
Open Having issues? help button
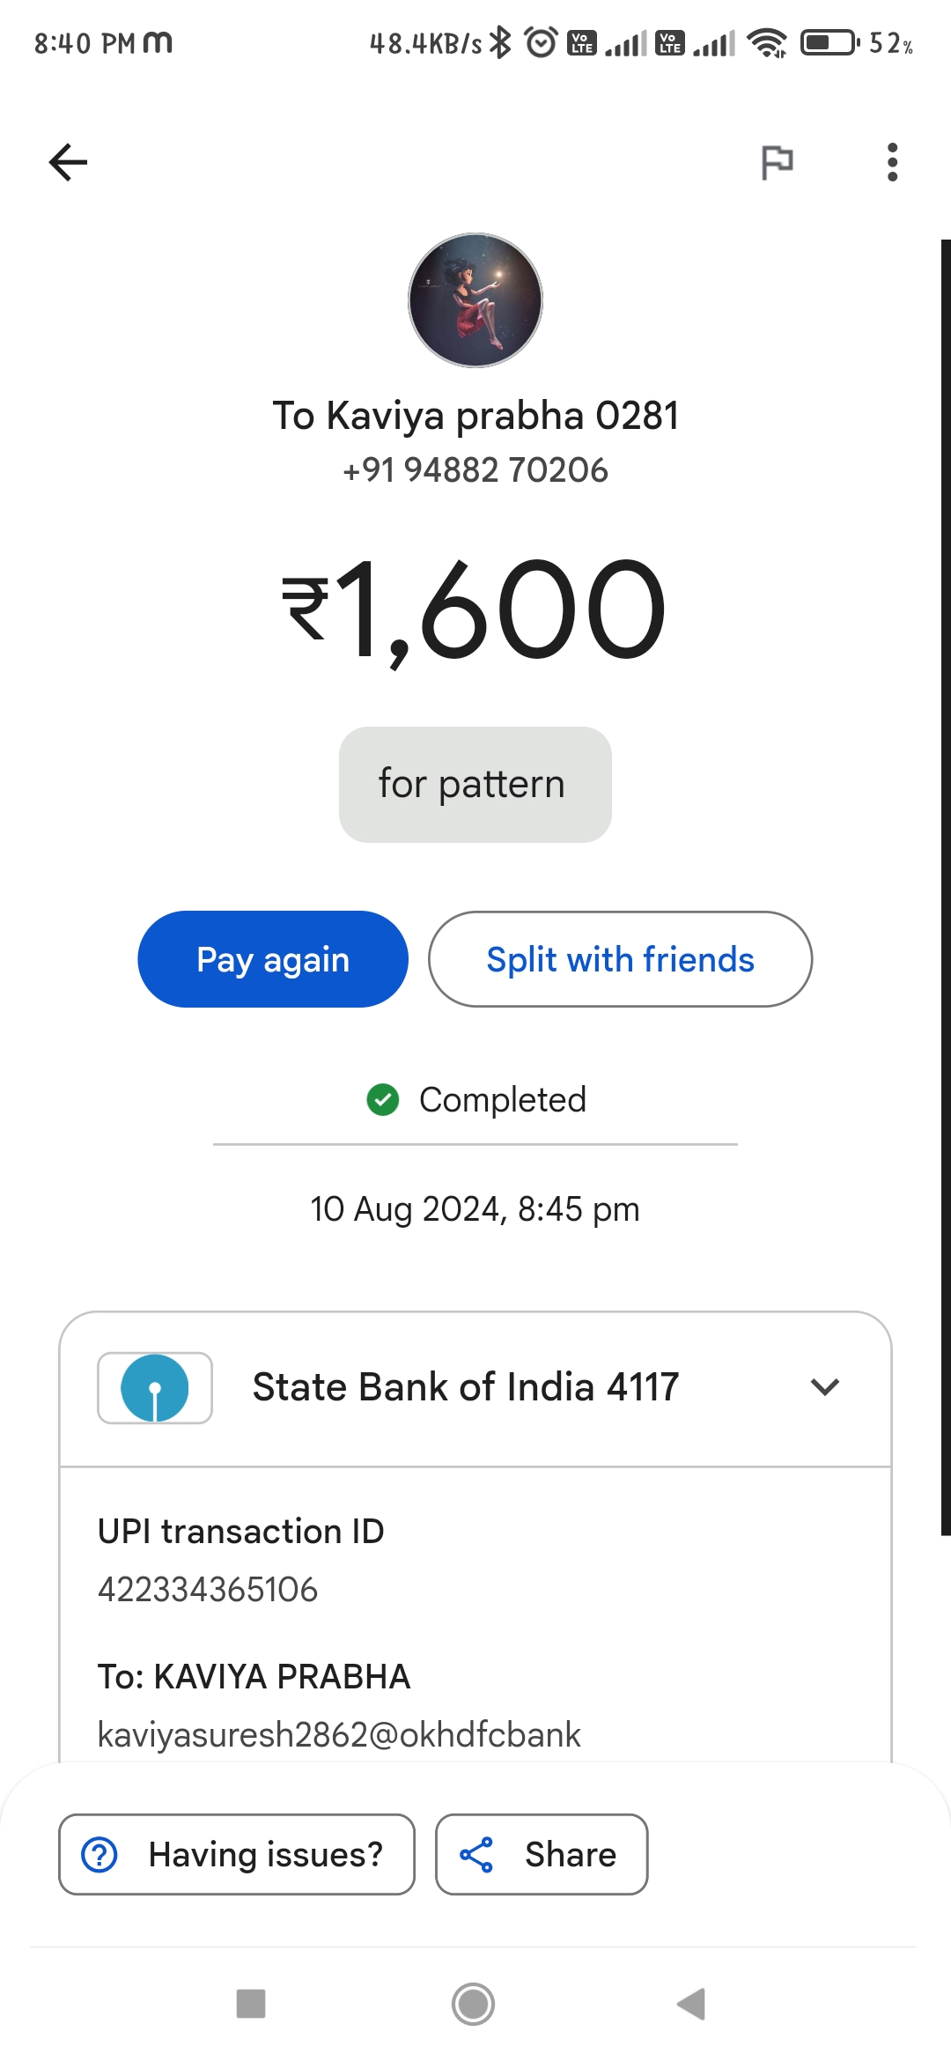(x=237, y=1854)
